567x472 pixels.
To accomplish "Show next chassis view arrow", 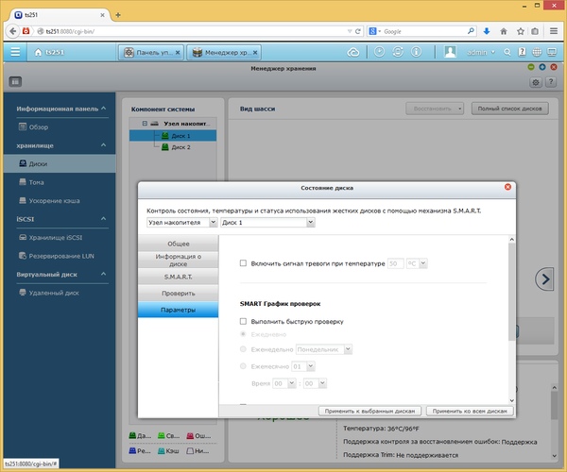I will tap(544, 278).
